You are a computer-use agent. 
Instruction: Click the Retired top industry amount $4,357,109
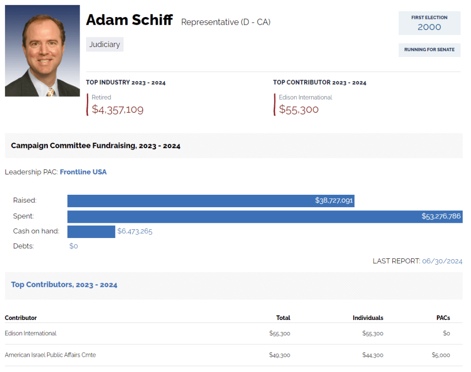(117, 110)
